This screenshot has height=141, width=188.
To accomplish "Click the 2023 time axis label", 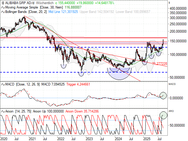I will coord(89,139).
